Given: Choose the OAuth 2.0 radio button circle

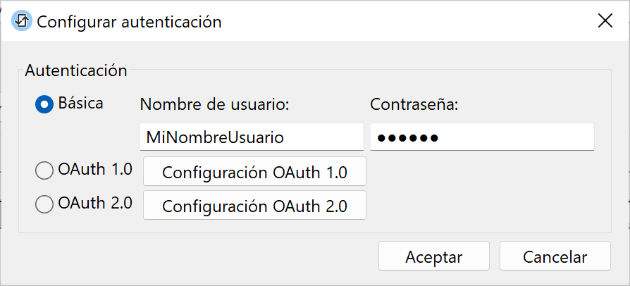Looking at the screenshot, I should (x=44, y=204).
